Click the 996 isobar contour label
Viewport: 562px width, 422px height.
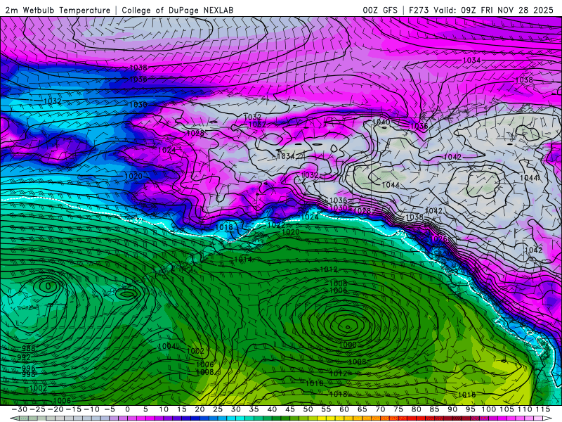29,368
